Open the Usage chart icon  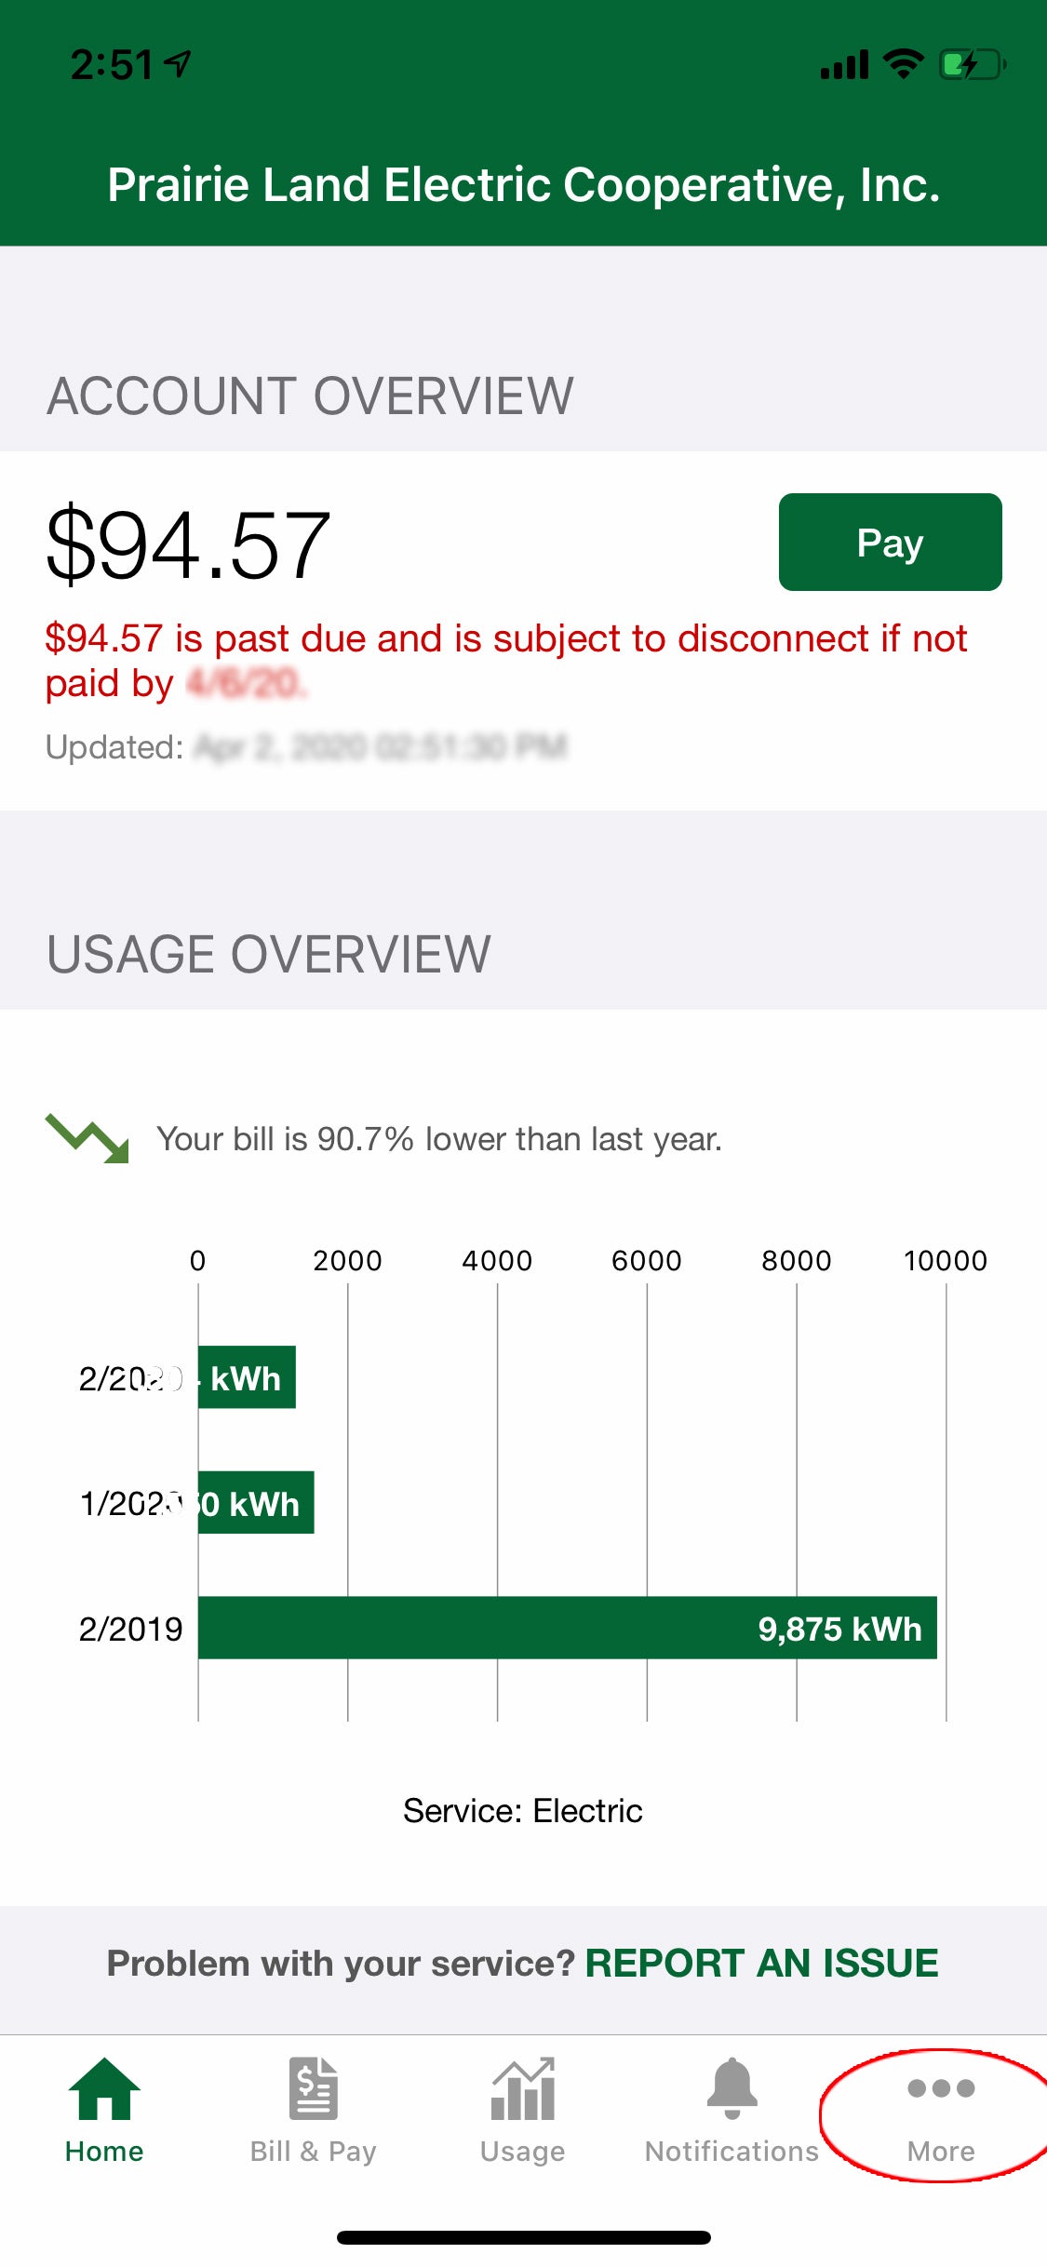pos(523,2089)
